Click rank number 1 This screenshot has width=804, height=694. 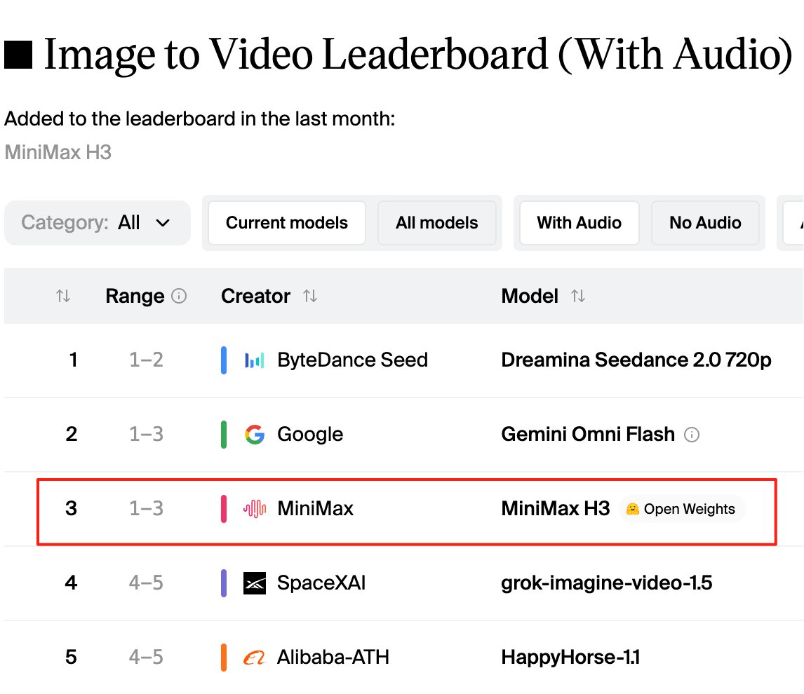[x=74, y=360]
